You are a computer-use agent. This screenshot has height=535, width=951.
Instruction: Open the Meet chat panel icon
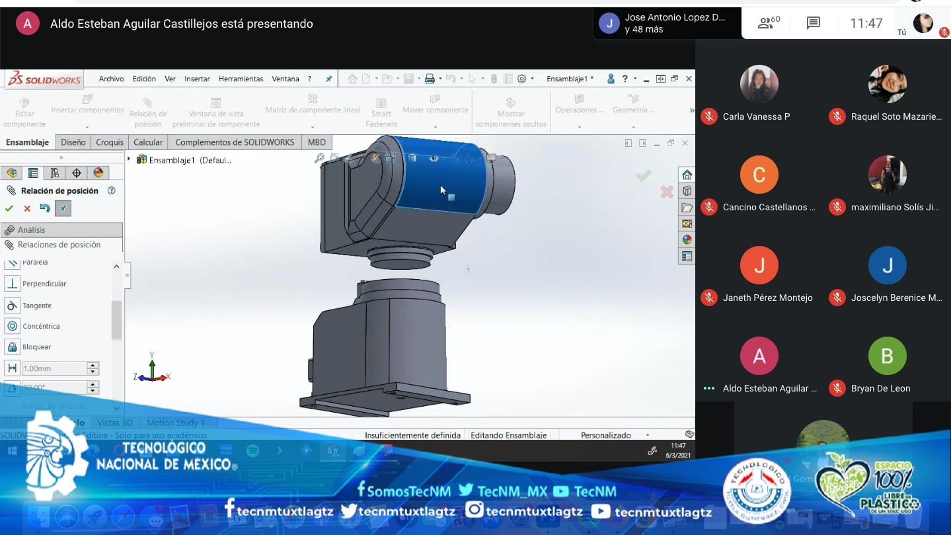tap(813, 23)
